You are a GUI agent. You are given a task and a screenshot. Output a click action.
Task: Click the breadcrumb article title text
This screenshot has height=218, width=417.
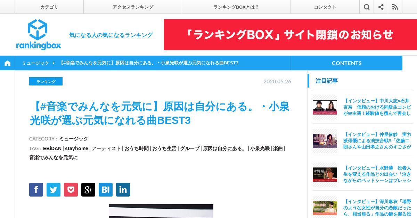click(x=149, y=63)
